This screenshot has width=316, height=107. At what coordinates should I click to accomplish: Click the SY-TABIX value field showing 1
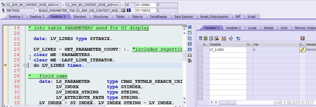[167, 10]
